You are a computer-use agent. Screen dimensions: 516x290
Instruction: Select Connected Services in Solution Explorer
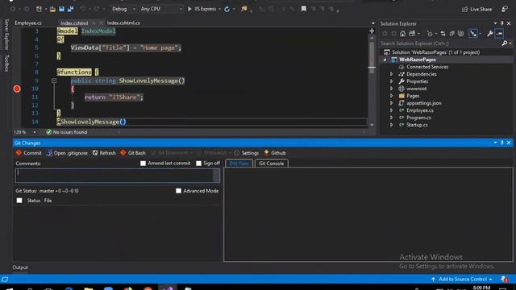click(x=427, y=67)
